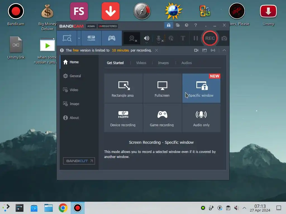Switch to the Images tab
Screen dimensions: 286x214
pyautogui.click(x=163, y=63)
